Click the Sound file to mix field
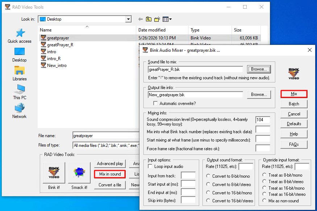This screenshot has height=211, width=317. point(195,69)
